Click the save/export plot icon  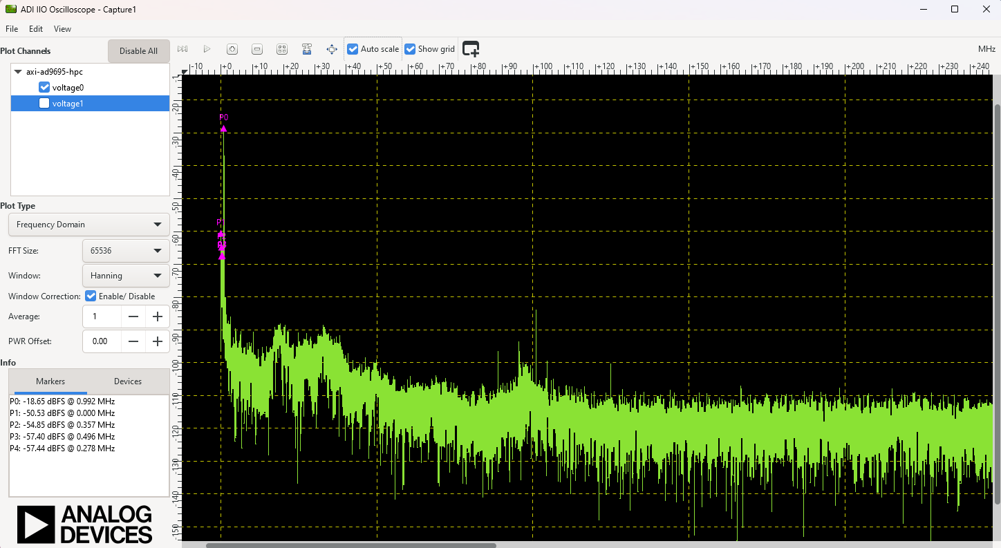point(307,49)
